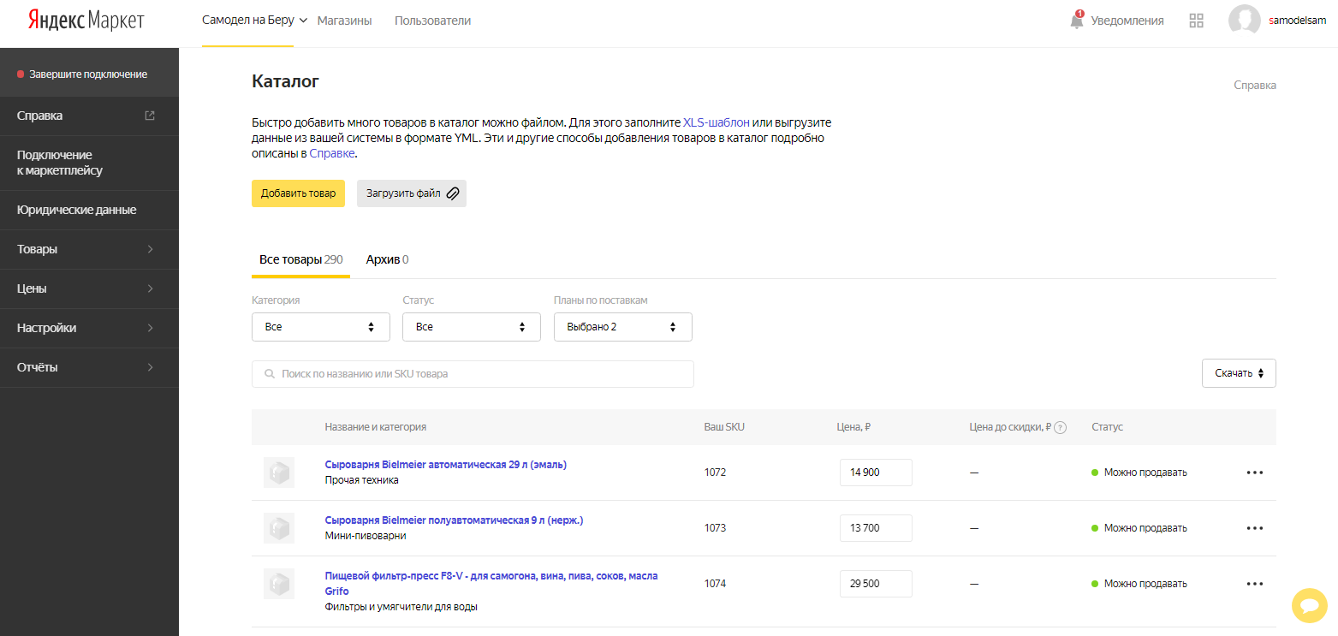Image resolution: width=1338 pixels, height=636 pixels.
Task: Open the Статус filter dropdown
Action: 472,327
